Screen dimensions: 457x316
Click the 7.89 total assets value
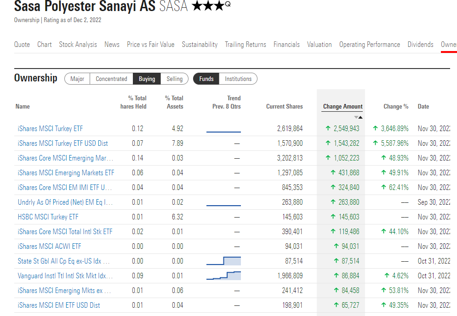(x=177, y=143)
